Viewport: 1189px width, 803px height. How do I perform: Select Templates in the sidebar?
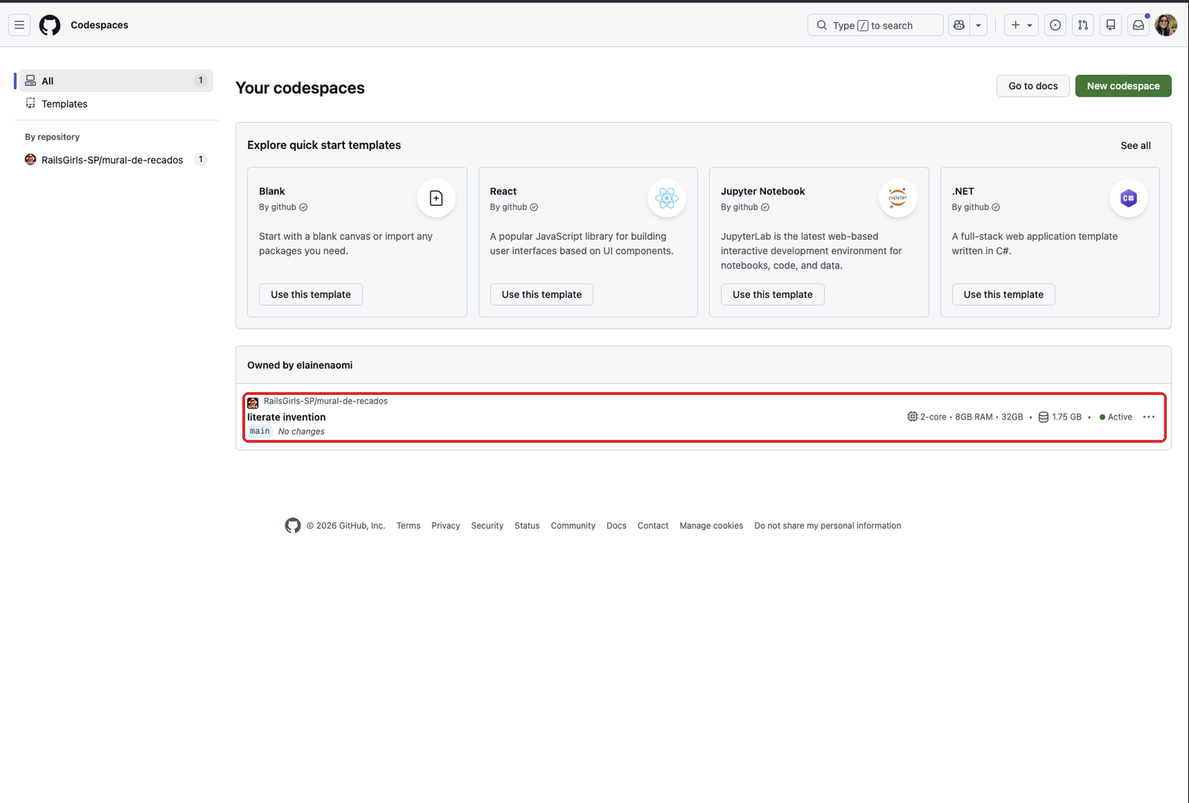pyautogui.click(x=117, y=104)
